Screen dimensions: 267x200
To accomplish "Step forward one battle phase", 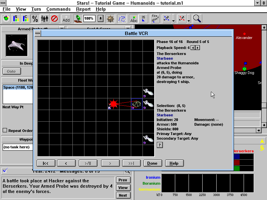I will point(110,163).
